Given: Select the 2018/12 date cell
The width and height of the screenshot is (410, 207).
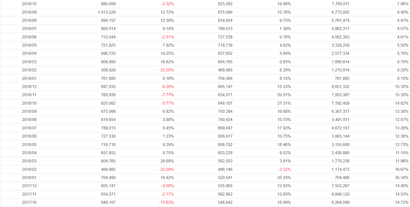Looking at the screenshot, I should click(x=28, y=86).
